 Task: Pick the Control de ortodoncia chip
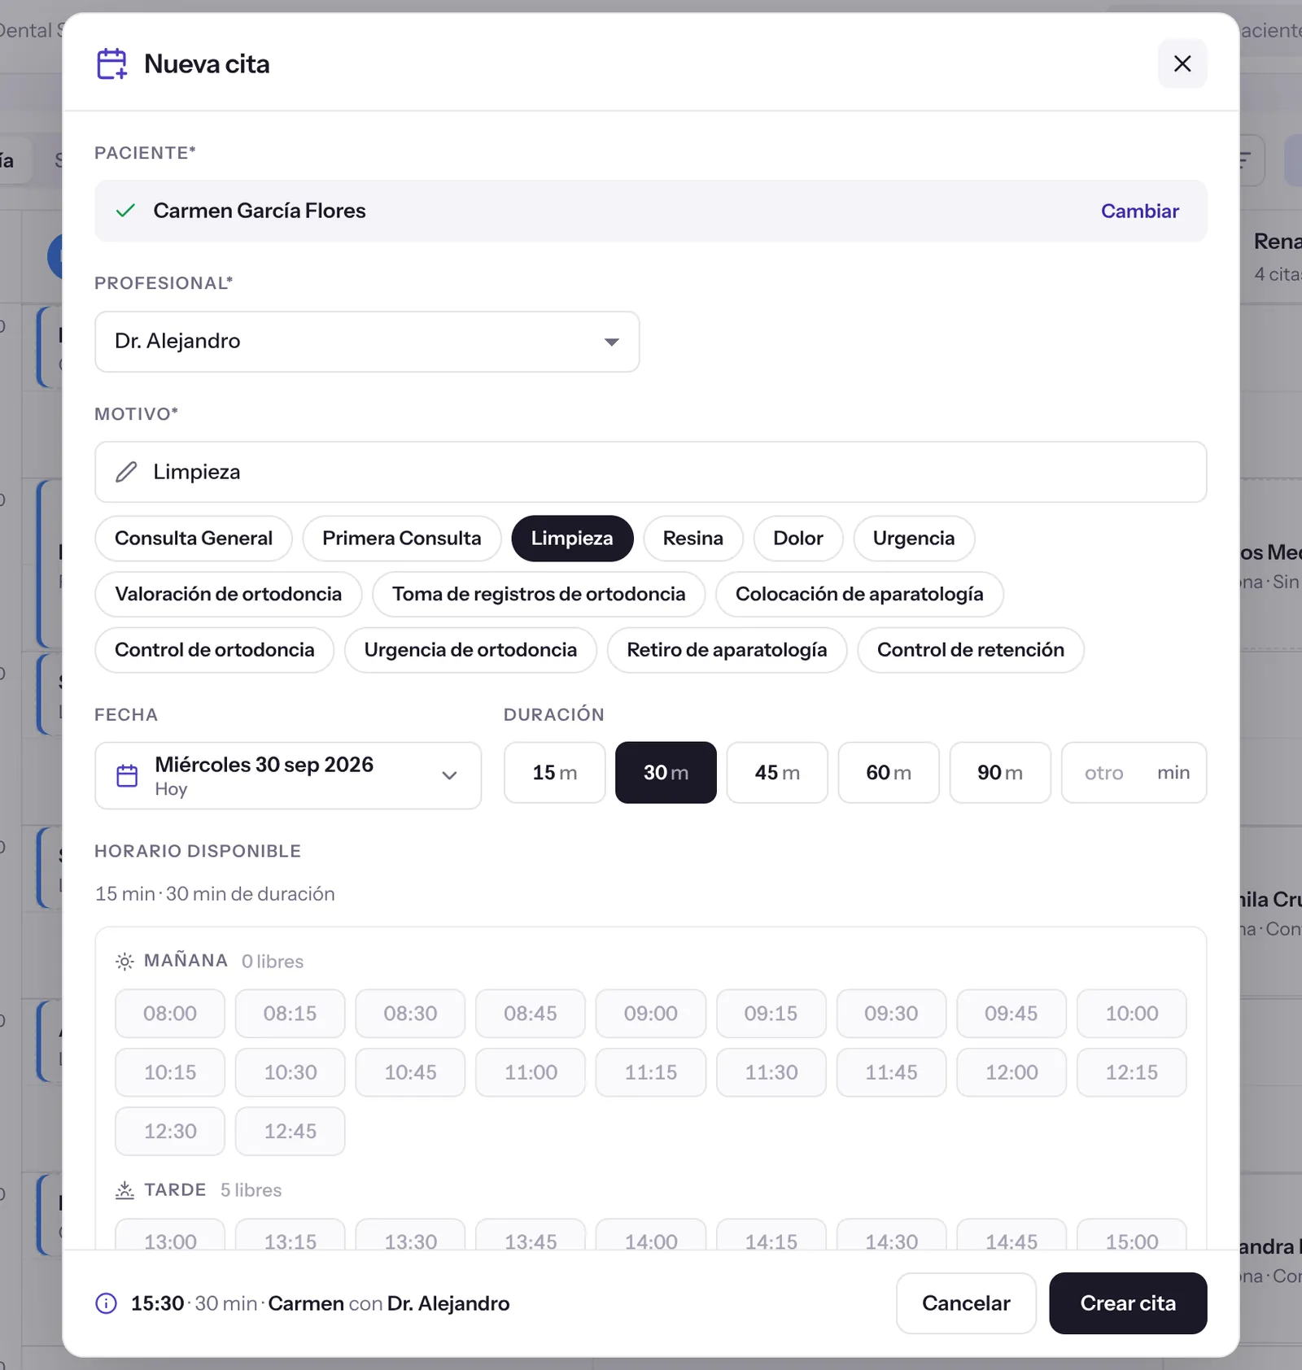[215, 650]
